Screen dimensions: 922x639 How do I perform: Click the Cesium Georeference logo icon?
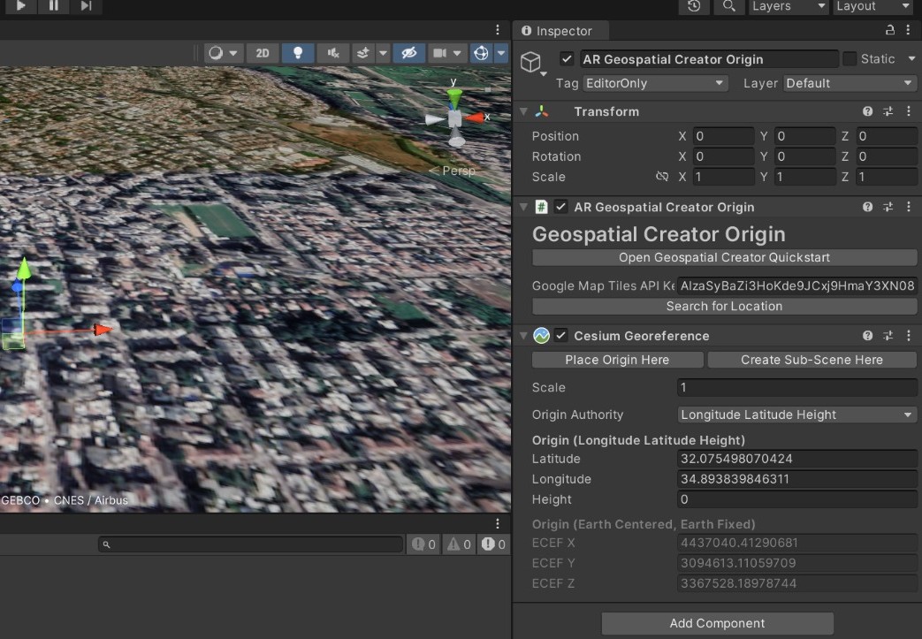click(x=542, y=336)
